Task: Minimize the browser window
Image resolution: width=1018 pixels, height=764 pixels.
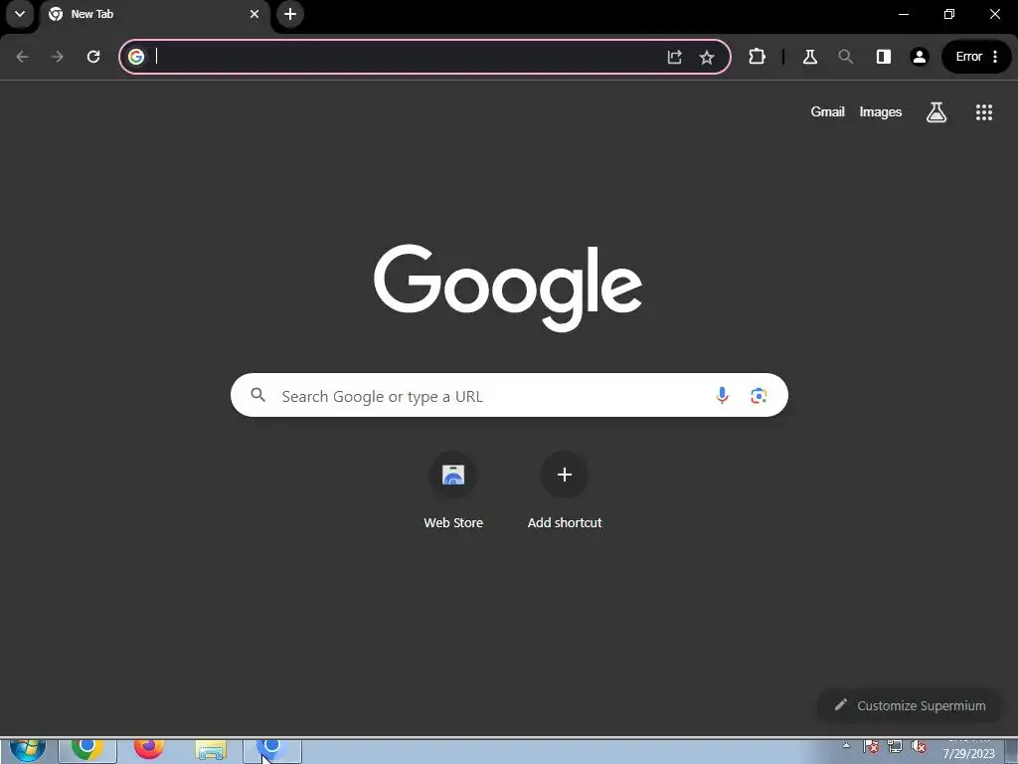Action: (x=903, y=14)
